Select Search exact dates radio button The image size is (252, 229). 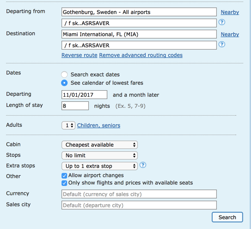64,74
